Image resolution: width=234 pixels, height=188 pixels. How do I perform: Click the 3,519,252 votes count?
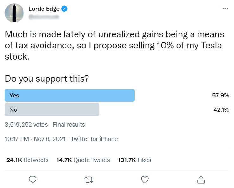26,124
